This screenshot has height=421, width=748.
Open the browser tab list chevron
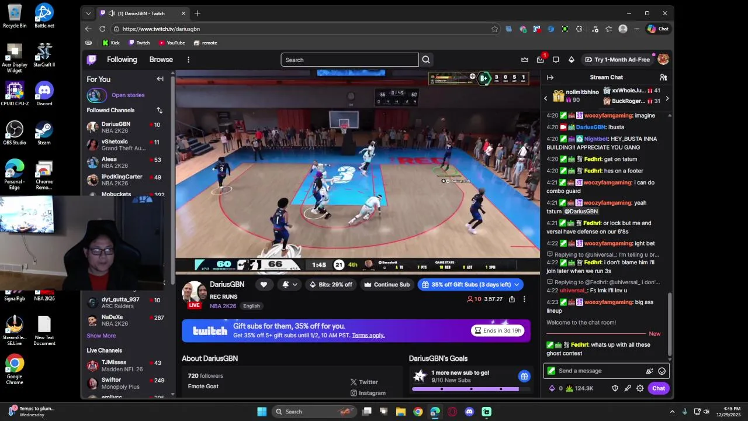click(88, 13)
